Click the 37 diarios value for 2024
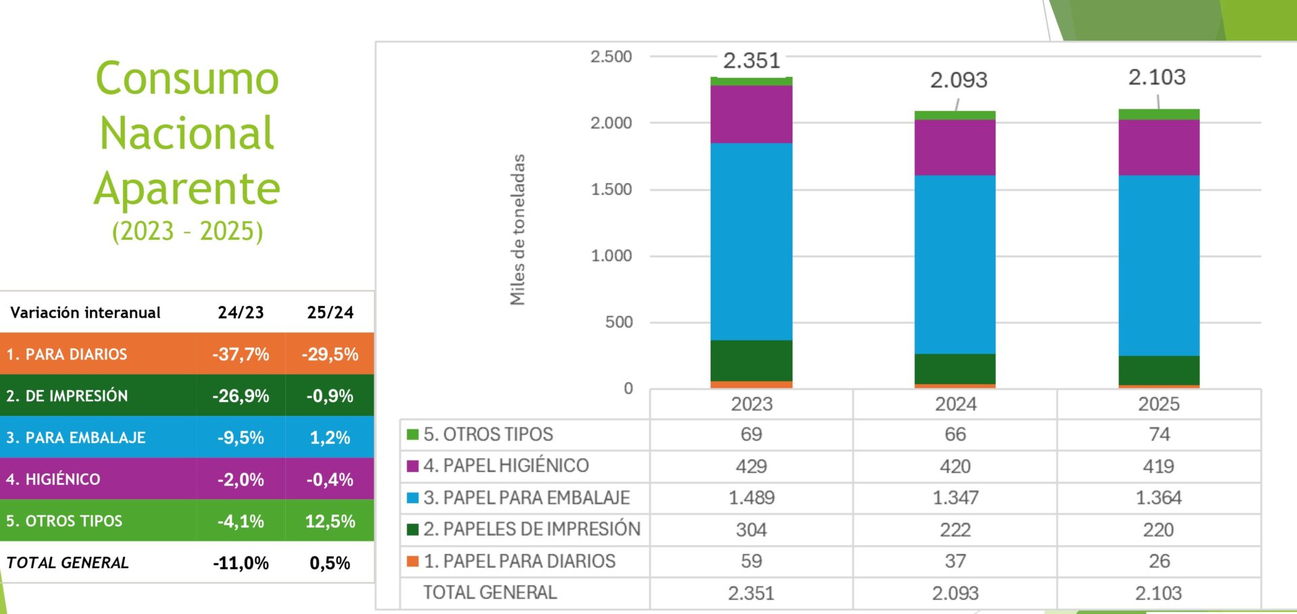 point(955,561)
